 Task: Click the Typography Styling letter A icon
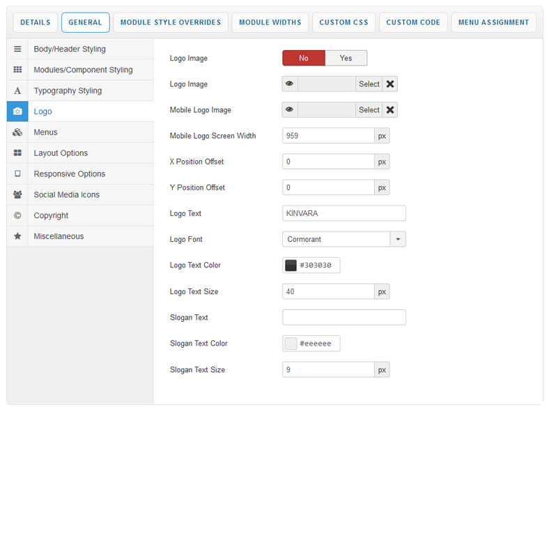tap(17, 91)
